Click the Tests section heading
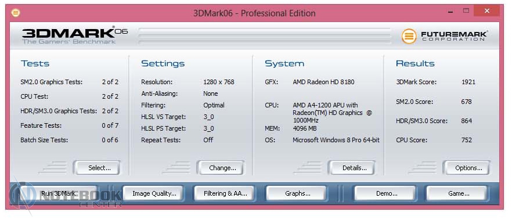The width and height of the screenshot is (512, 223). click(35, 63)
